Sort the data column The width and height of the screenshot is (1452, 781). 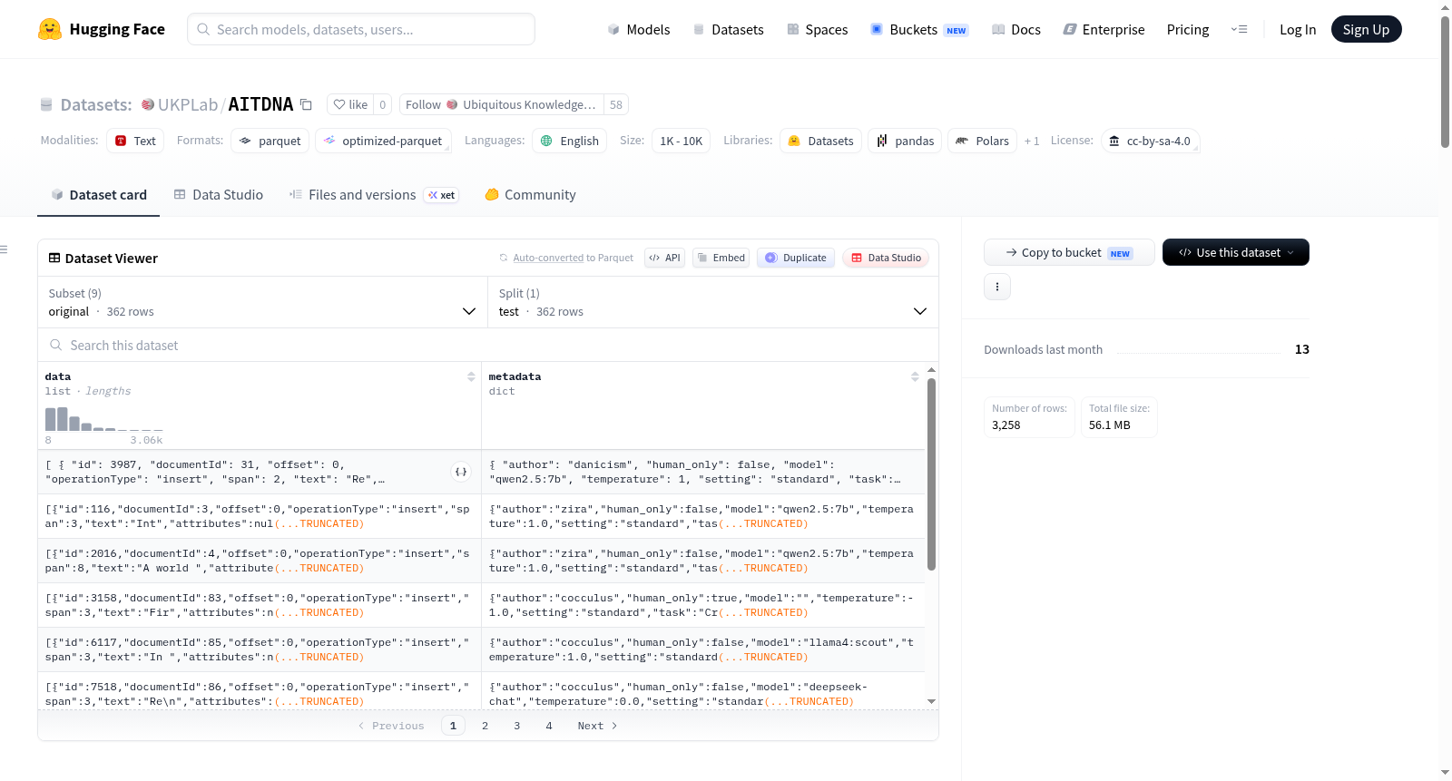[471, 376]
